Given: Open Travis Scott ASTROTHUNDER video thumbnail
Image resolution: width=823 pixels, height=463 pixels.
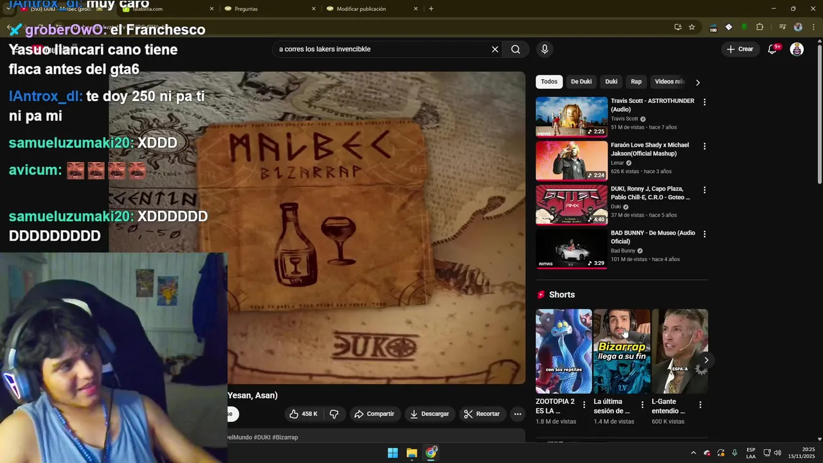Looking at the screenshot, I should click(x=572, y=117).
